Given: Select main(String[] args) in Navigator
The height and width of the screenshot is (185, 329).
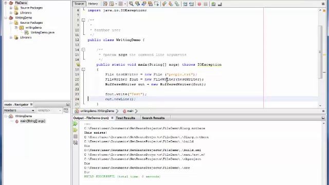Looking at the screenshot, I should tap(33, 121).
